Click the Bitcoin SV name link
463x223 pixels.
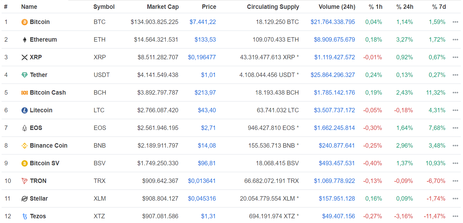[x=44, y=163]
